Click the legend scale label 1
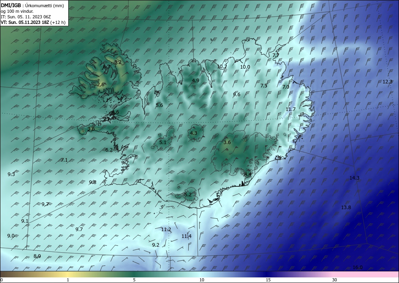 [68, 280]
